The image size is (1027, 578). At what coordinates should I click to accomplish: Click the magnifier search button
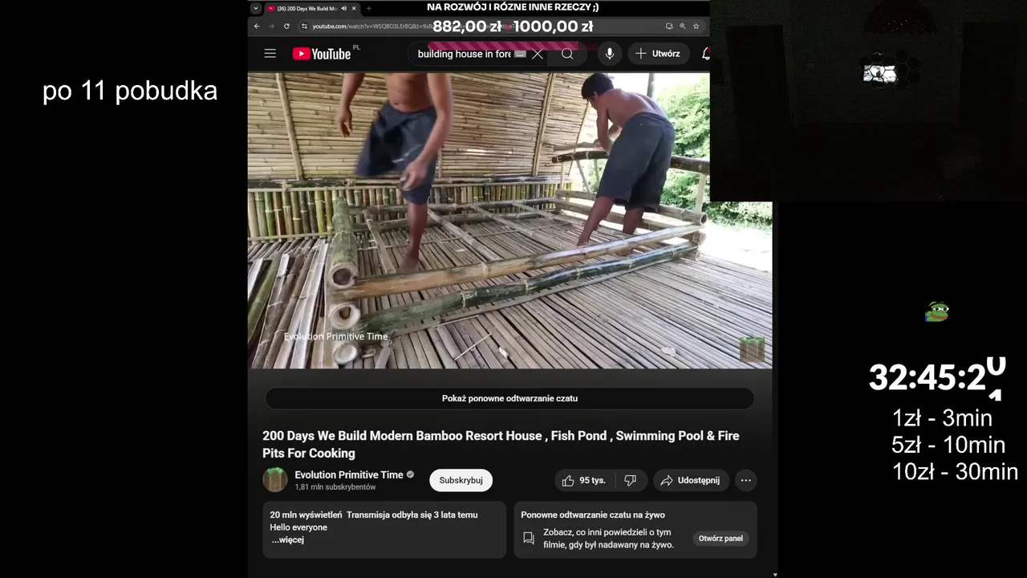click(567, 54)
